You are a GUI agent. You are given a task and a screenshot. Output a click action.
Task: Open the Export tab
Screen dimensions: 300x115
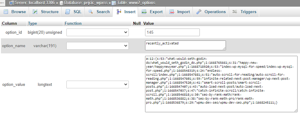152,12
